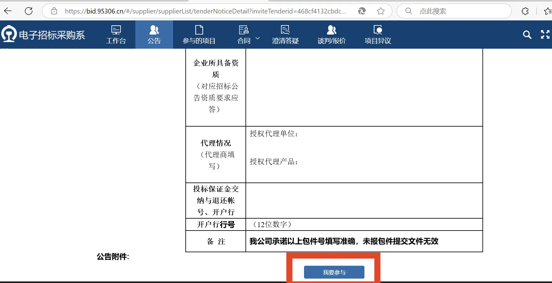Click the site security lock icon

coord(54,11)
